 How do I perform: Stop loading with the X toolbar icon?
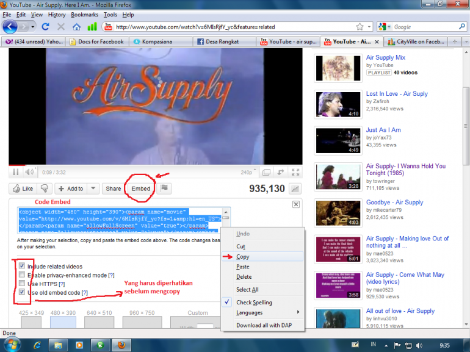[61, 27]
